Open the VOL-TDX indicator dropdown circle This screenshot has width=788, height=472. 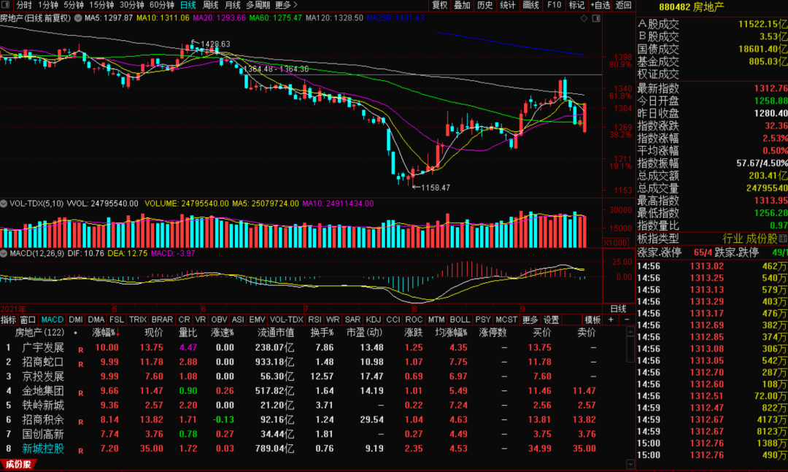click(x=4, y=204)
